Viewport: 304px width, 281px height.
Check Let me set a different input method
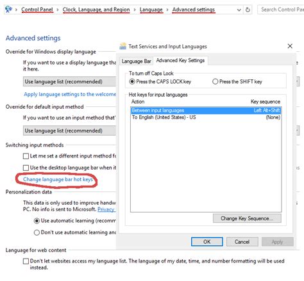[26, 156]
